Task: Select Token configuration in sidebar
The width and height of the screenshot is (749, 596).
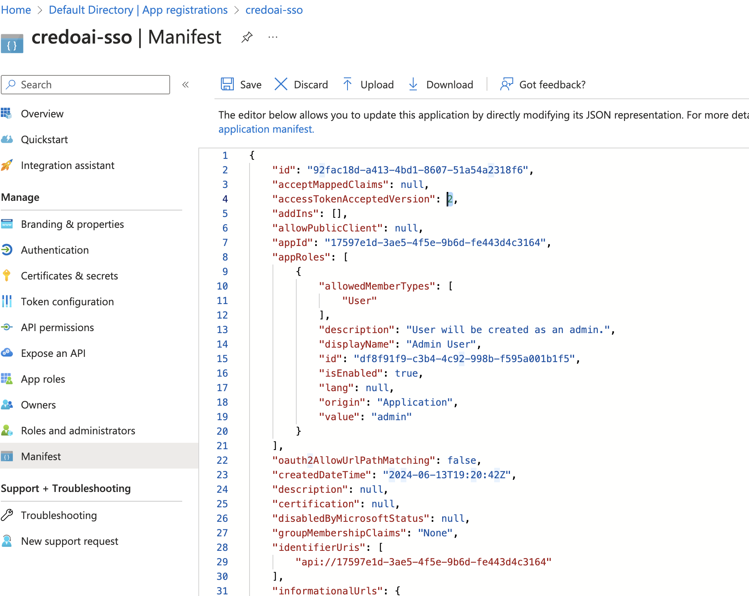Action: tap(67, 302)
